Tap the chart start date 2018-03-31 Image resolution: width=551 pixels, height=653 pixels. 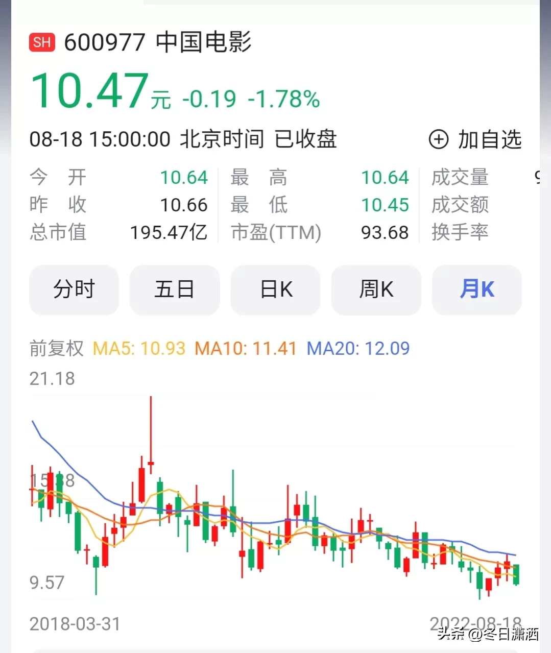click(x=75, y=624)
